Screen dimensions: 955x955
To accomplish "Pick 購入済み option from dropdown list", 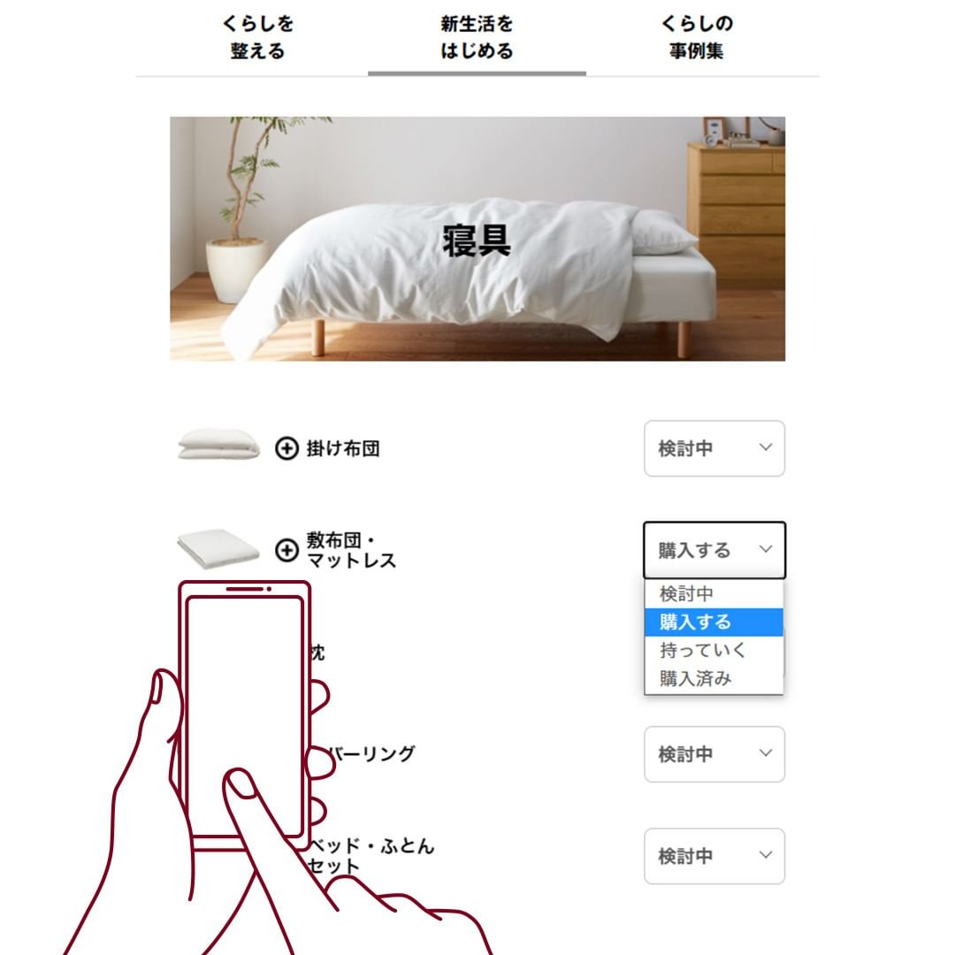I will click(714, 678).
